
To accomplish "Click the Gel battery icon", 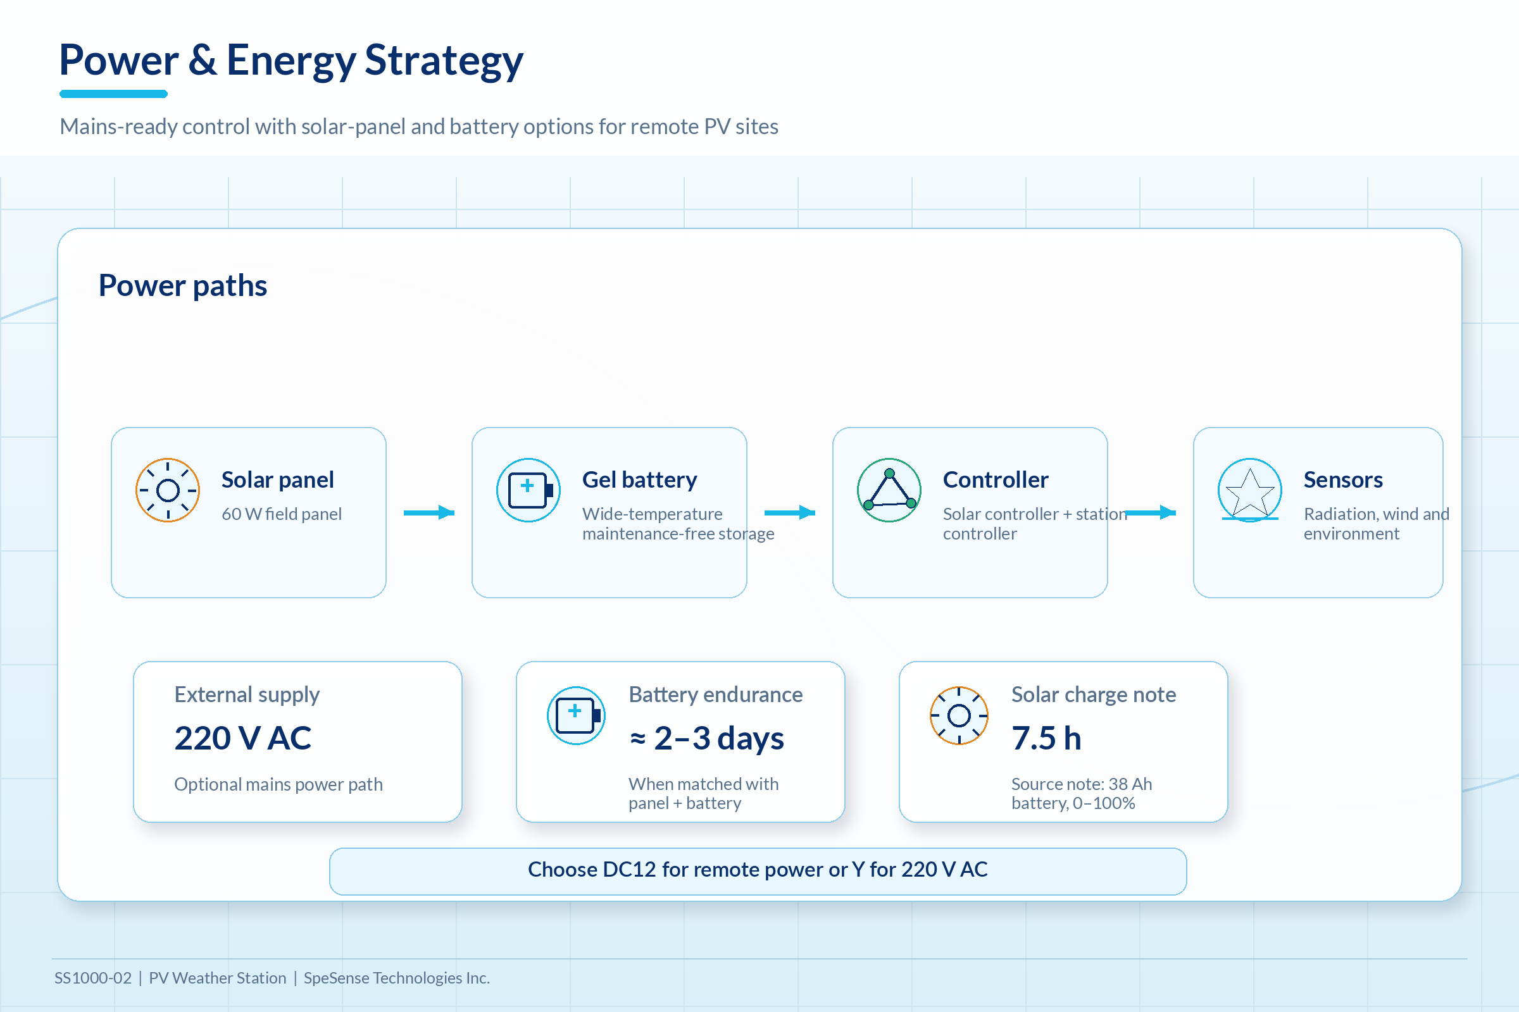I will 528,491.
